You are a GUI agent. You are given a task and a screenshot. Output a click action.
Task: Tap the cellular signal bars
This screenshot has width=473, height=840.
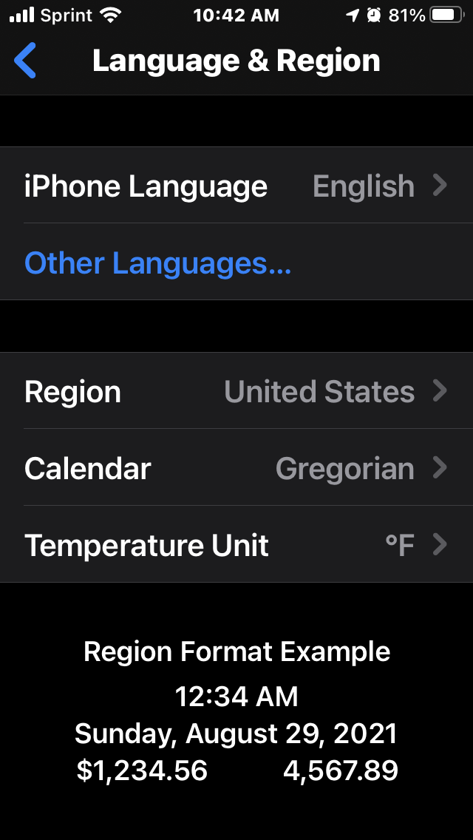point(22,15)
